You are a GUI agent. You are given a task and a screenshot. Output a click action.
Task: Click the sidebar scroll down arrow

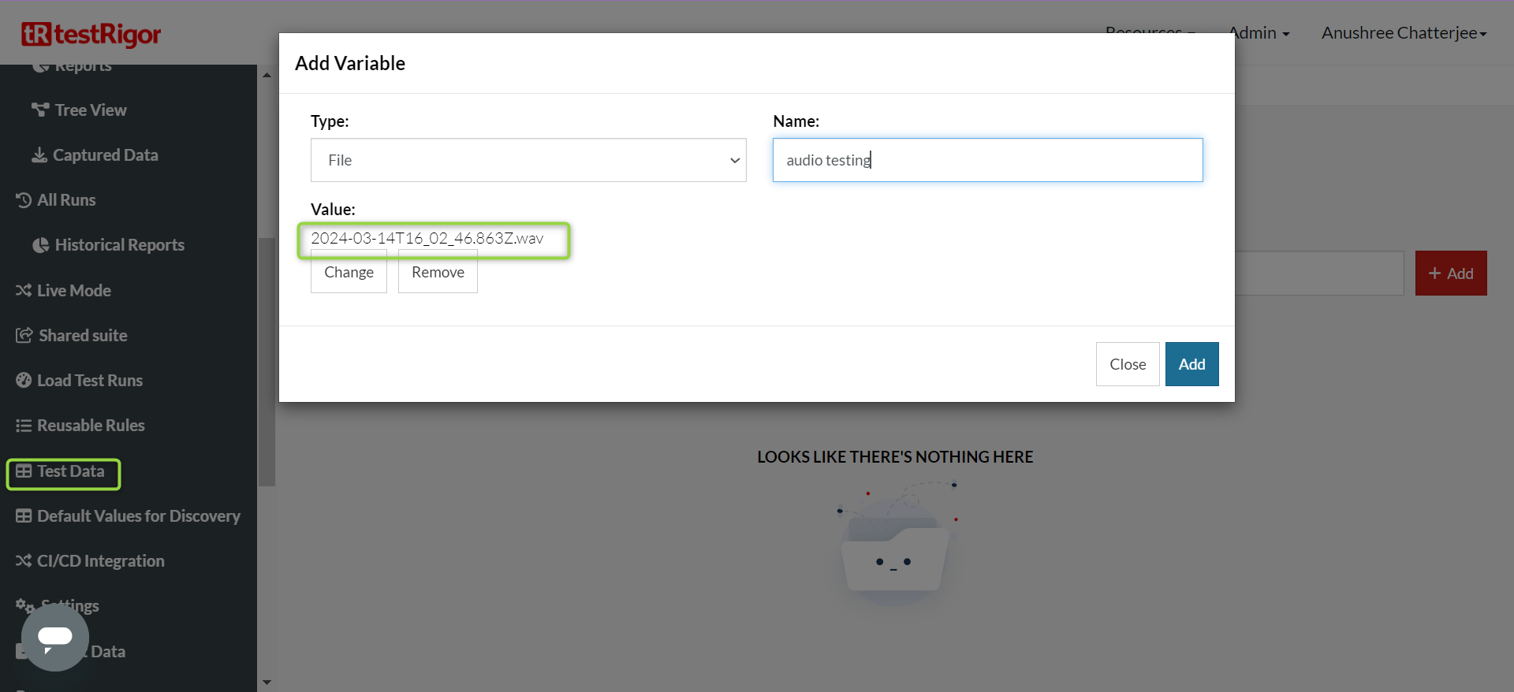(267, 683)
